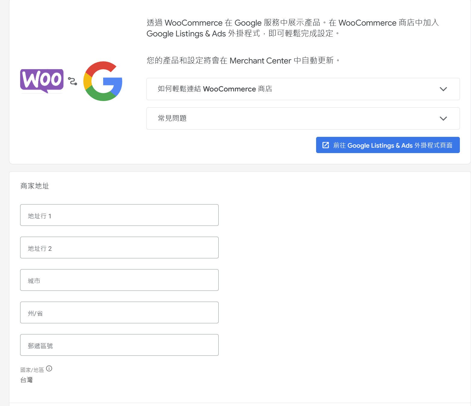
Task: Open 前往 Google Listings & Ads 外掛程式頁面 button
Action: [388, 145]
